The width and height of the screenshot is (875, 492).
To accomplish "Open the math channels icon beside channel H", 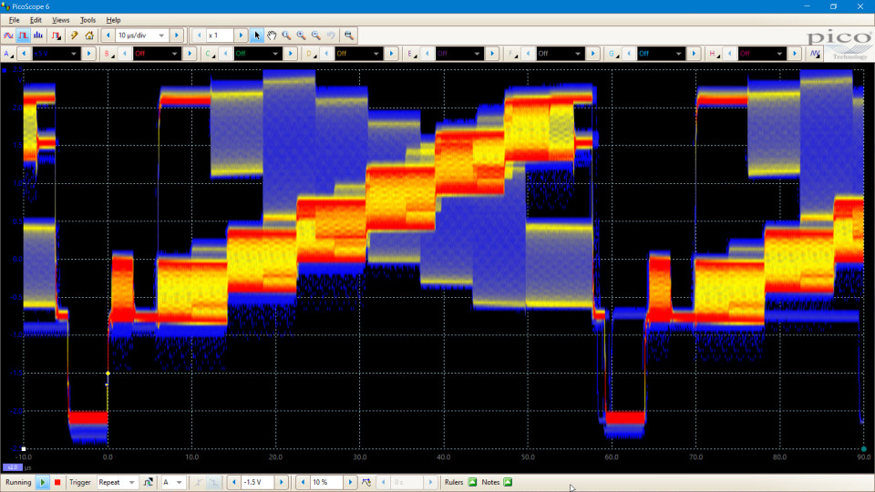I will tap(816, 54).
